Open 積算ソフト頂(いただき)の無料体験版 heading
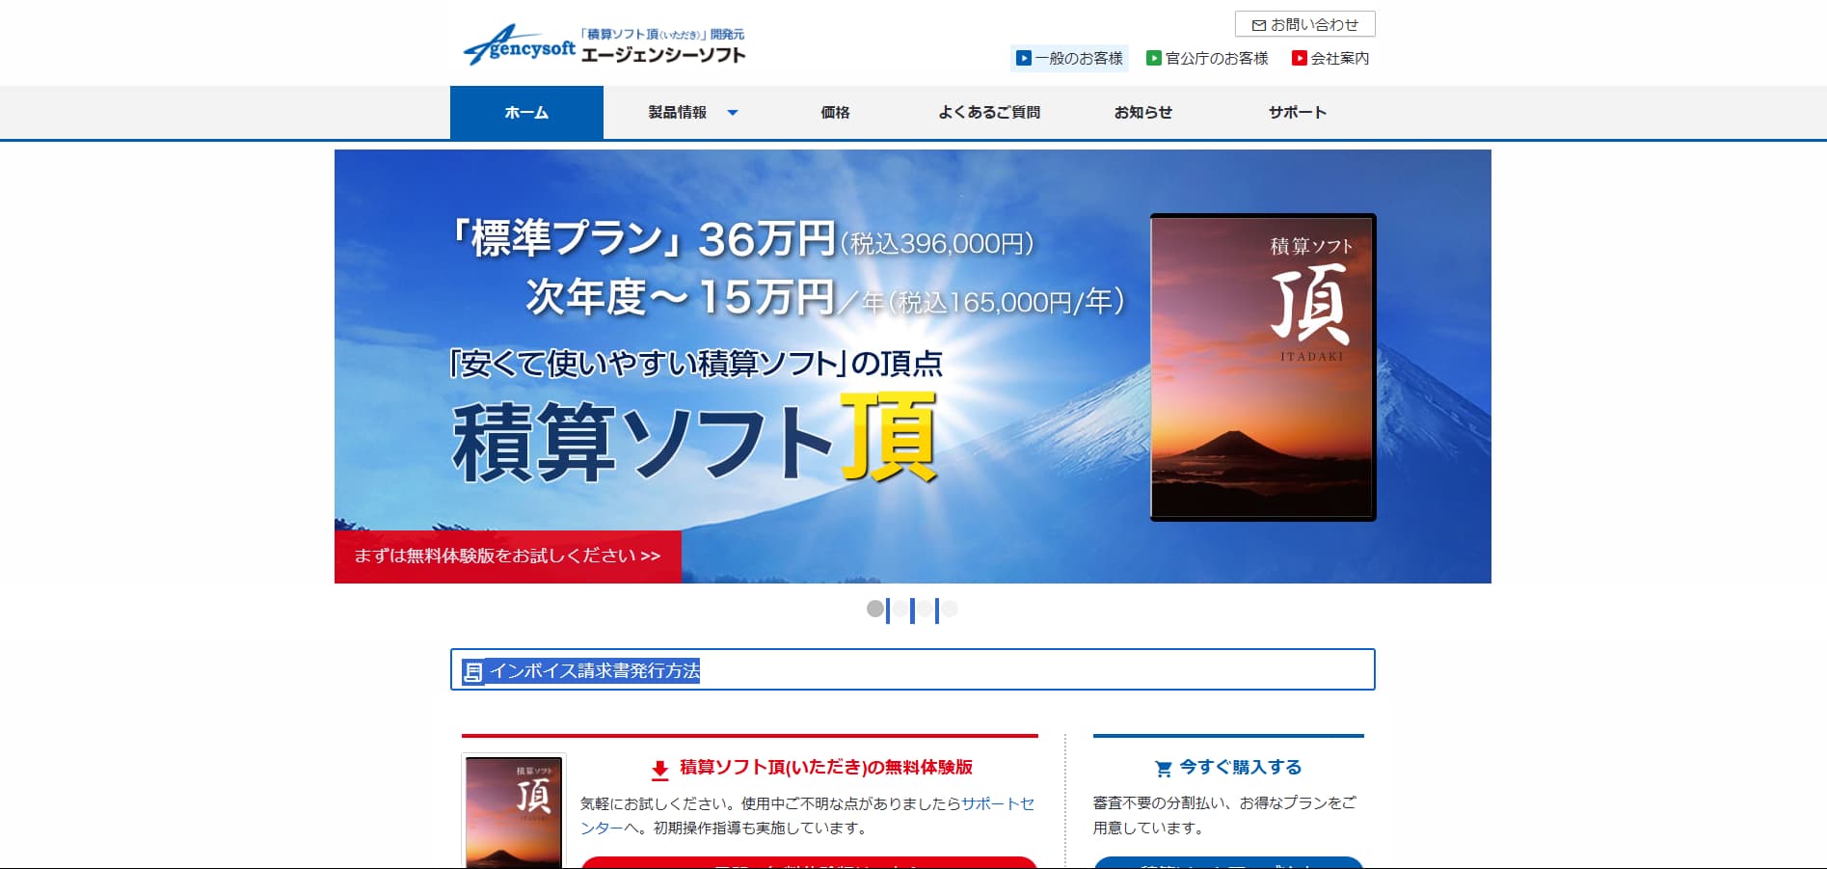This screenshot has width=1827, height=869. (x=826, y=768)
